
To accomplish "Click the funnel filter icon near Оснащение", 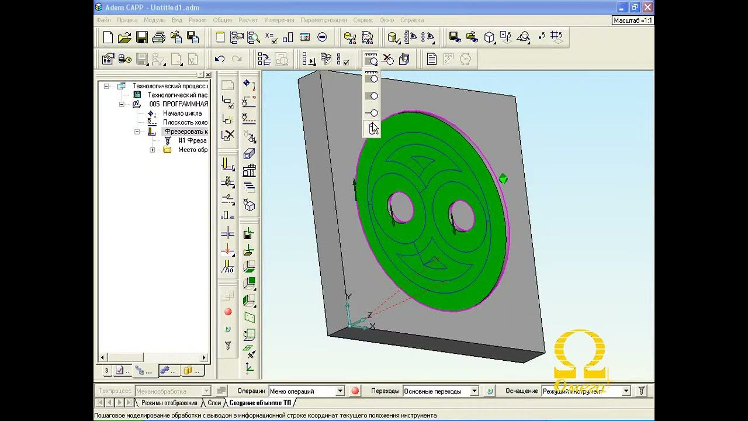I will pyautogui.click(x=641, y=391).
